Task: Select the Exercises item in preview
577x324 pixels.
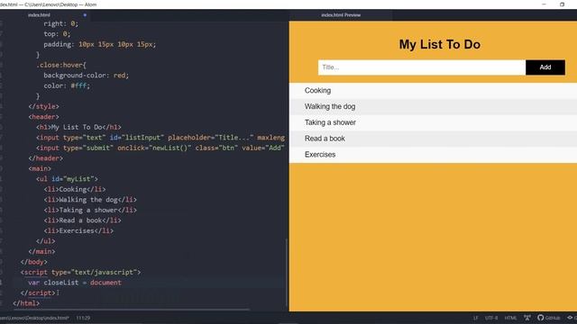Action: (433, 155)
